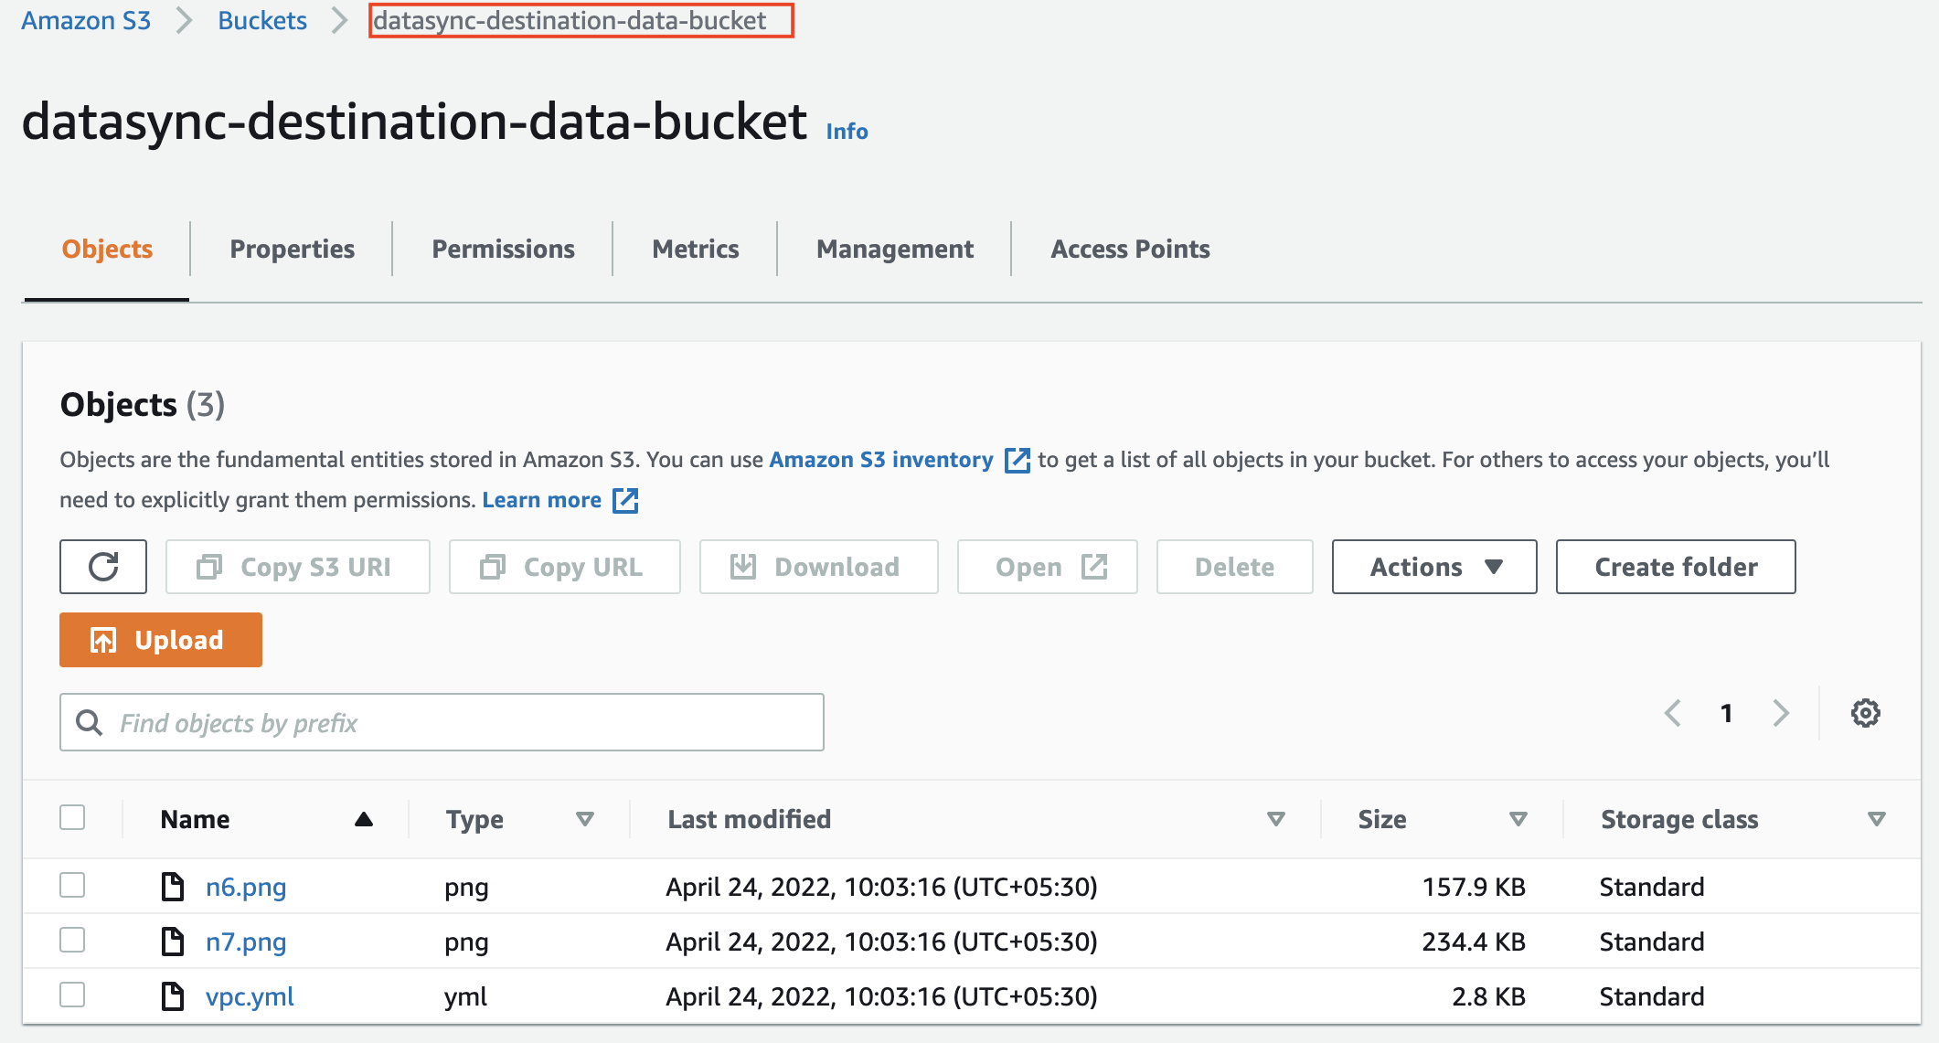Tick the n7.png row checkbox
The width and height of the screenshot is (1939, 1043).
pos(72,940)
